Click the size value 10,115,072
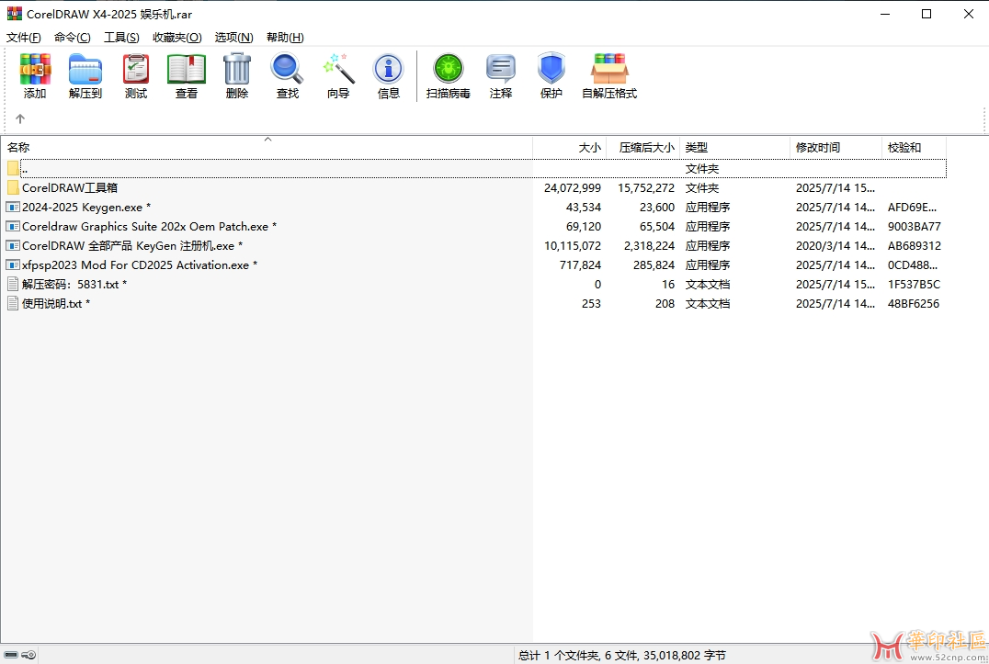 tap(573, 246)
